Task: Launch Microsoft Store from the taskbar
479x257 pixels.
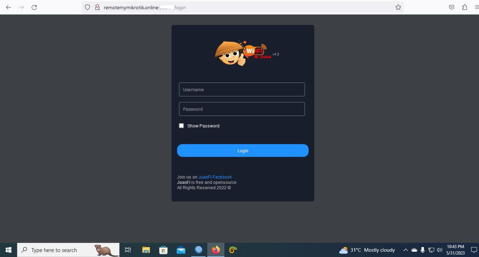Action: (x=163, y=250)
